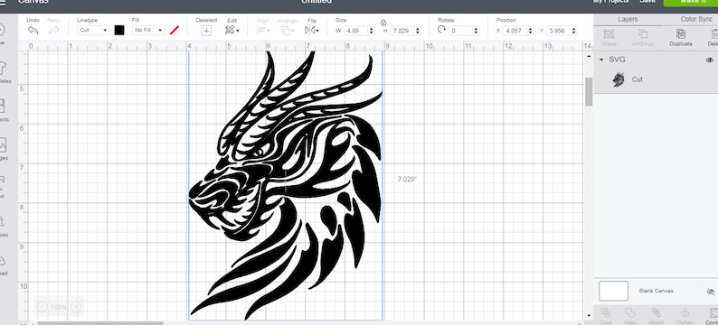The image size is (718, 325).
Task: Click the Size height input field
Action: (x=402, y=31)
